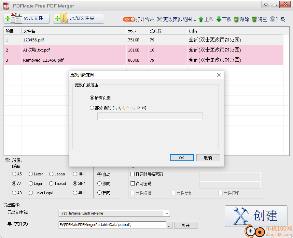The height and width of the screenshot is (238, 293).
Task: Click the Create (创建) merge button
Action: (x=256, y=216)
